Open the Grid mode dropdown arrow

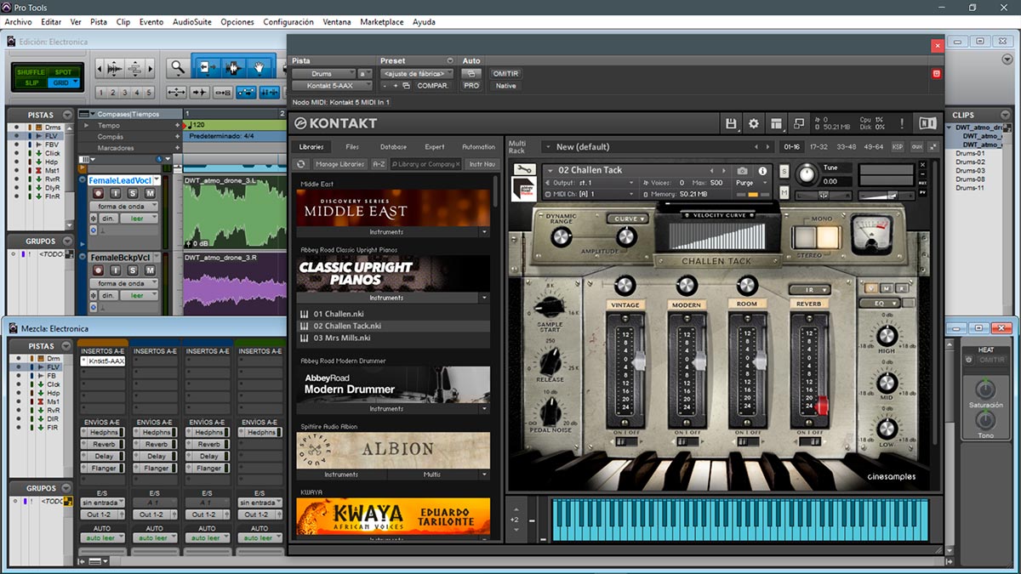click(77, 82)
